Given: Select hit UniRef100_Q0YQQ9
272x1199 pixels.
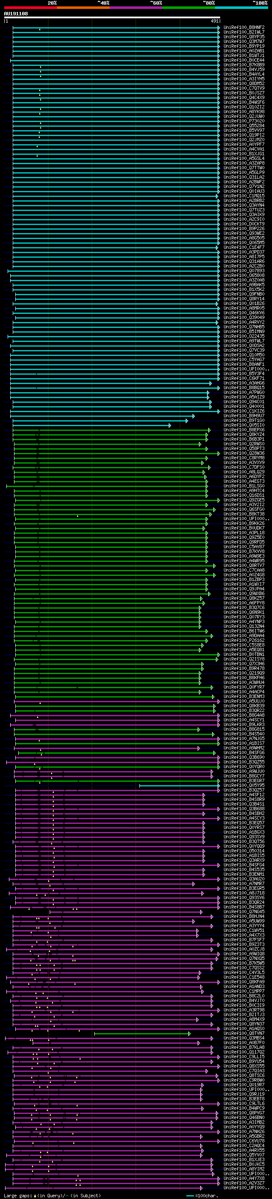Looking at the screenshot, I should point(244,846).
